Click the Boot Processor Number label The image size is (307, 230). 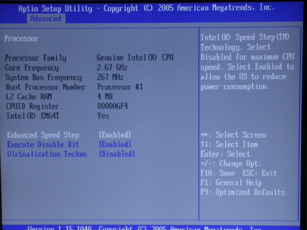point(46,87)
